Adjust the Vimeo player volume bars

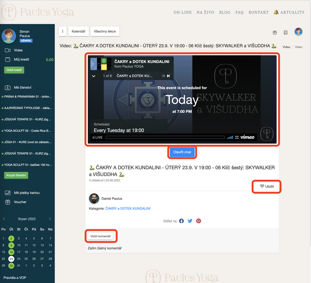230,137
